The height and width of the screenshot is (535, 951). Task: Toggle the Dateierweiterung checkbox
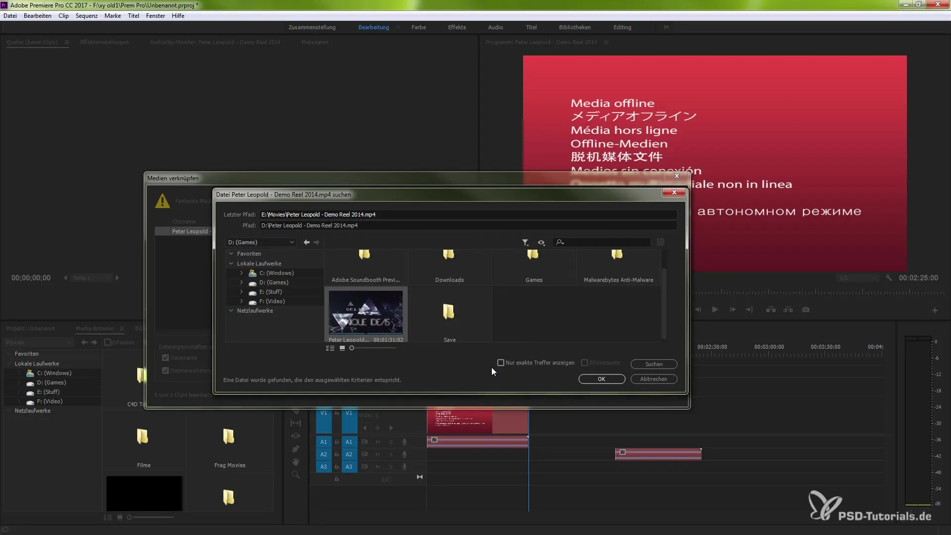(165, 371)
